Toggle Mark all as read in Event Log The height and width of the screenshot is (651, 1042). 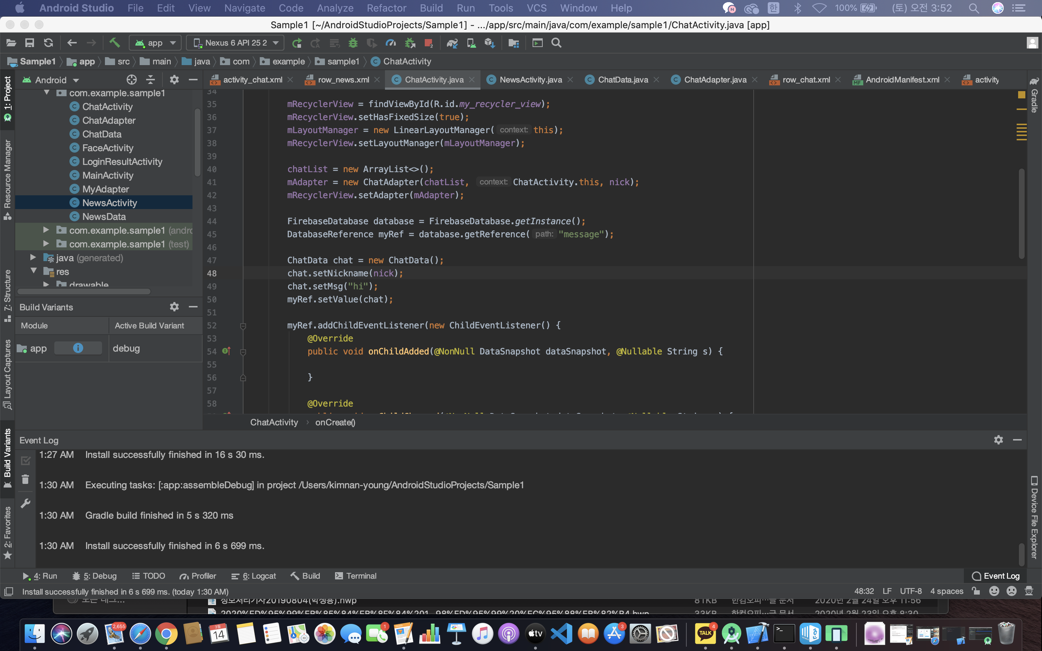click(x=25, y=461)
